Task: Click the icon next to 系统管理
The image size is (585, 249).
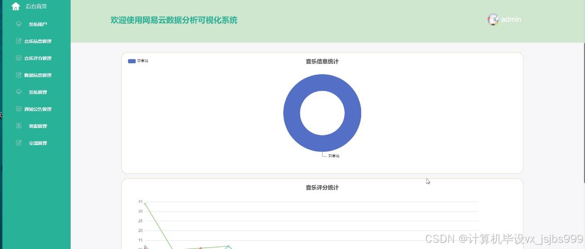Action: [x=19, y=92]
